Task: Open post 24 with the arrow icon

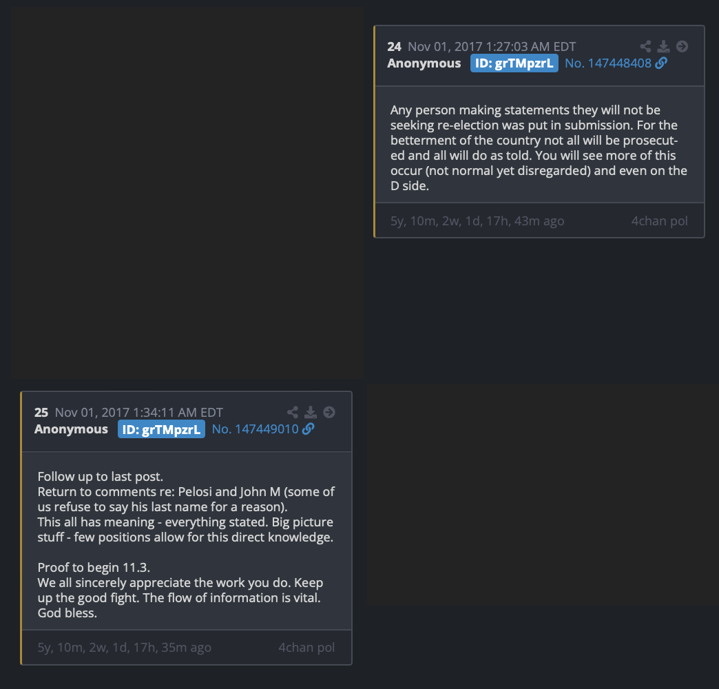Action: click(682, 46)
